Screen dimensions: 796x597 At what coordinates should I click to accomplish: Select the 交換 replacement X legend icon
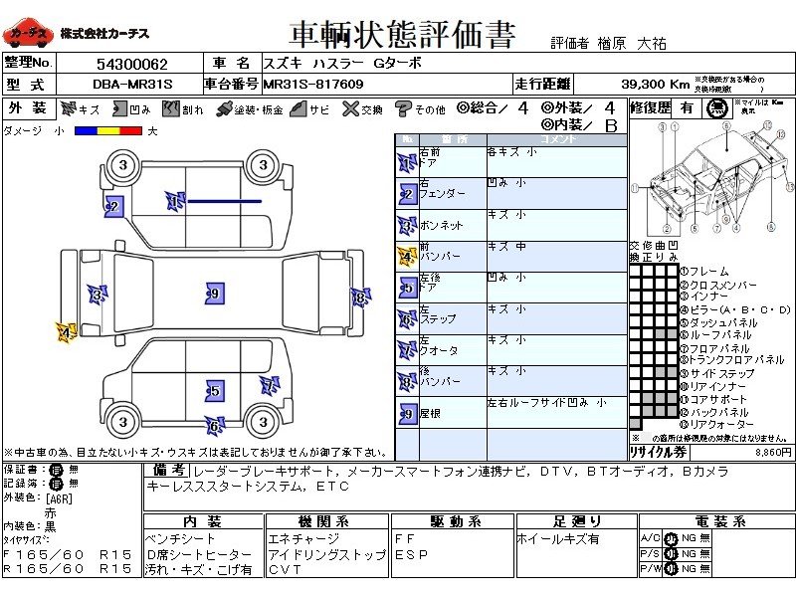click(x=350, y=108)
